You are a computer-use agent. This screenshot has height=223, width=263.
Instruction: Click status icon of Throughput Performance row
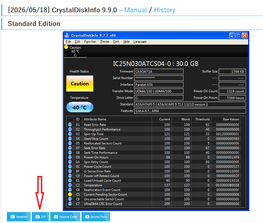tap(70, 129)
